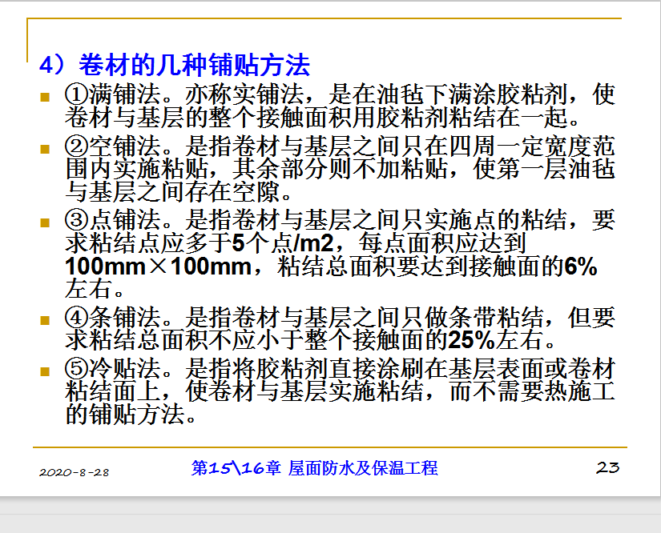Click the footer title '第15\16章 屋面防水及保温工程'
Screen dimensions: 661x533
coord(315,467)
